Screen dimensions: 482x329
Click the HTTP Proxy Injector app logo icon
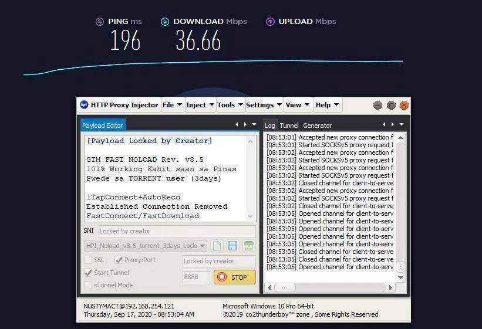pyautogui.click(x=84, y=105)
